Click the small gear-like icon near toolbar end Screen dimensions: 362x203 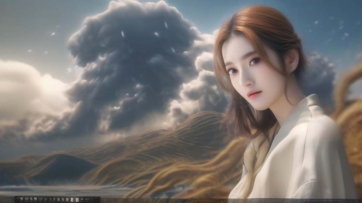82,199
